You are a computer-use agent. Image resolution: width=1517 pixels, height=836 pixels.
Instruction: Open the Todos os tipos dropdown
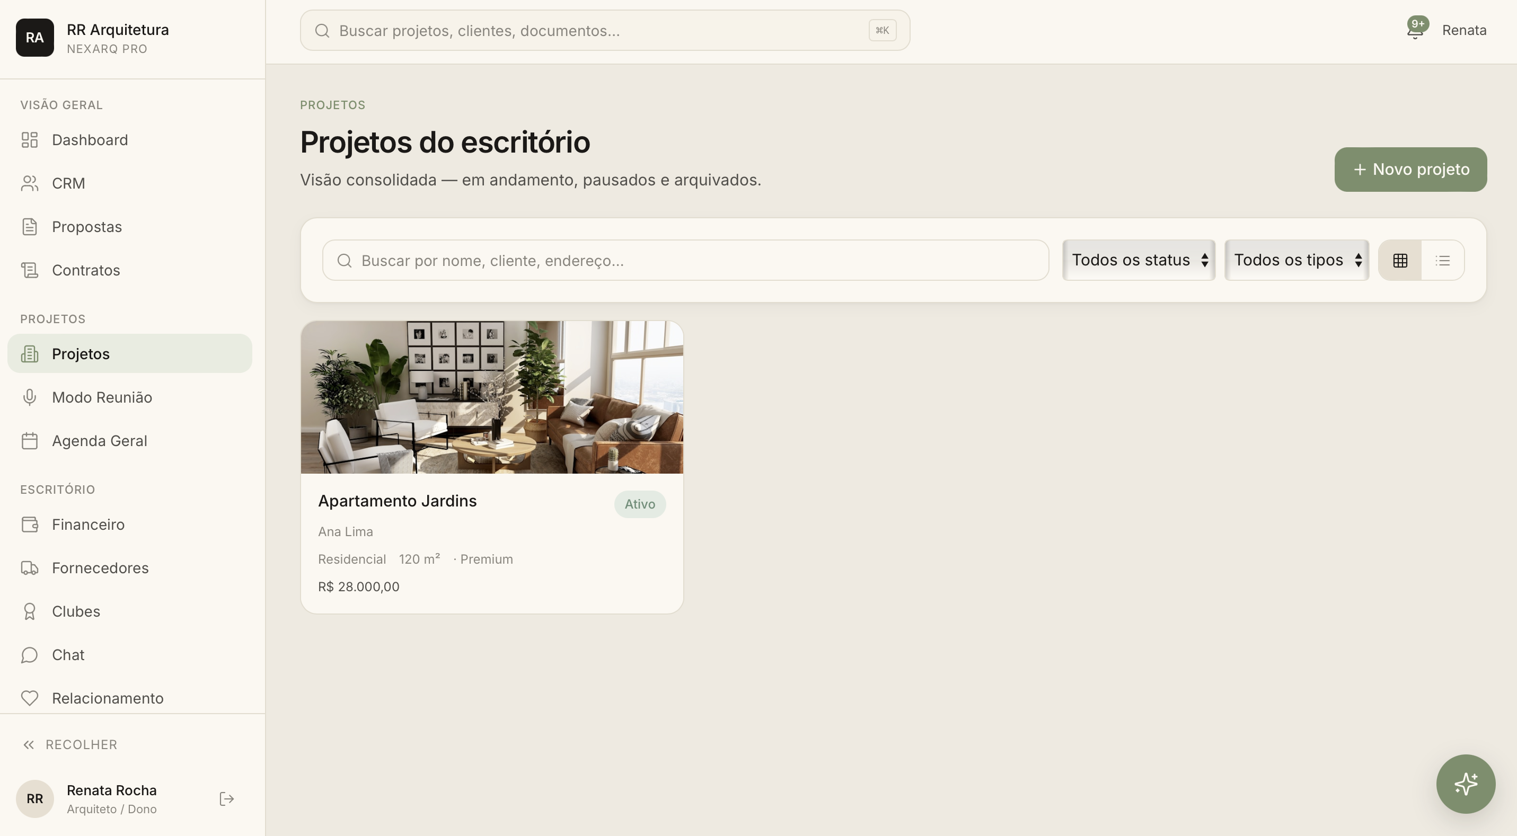click(1296, 260)
